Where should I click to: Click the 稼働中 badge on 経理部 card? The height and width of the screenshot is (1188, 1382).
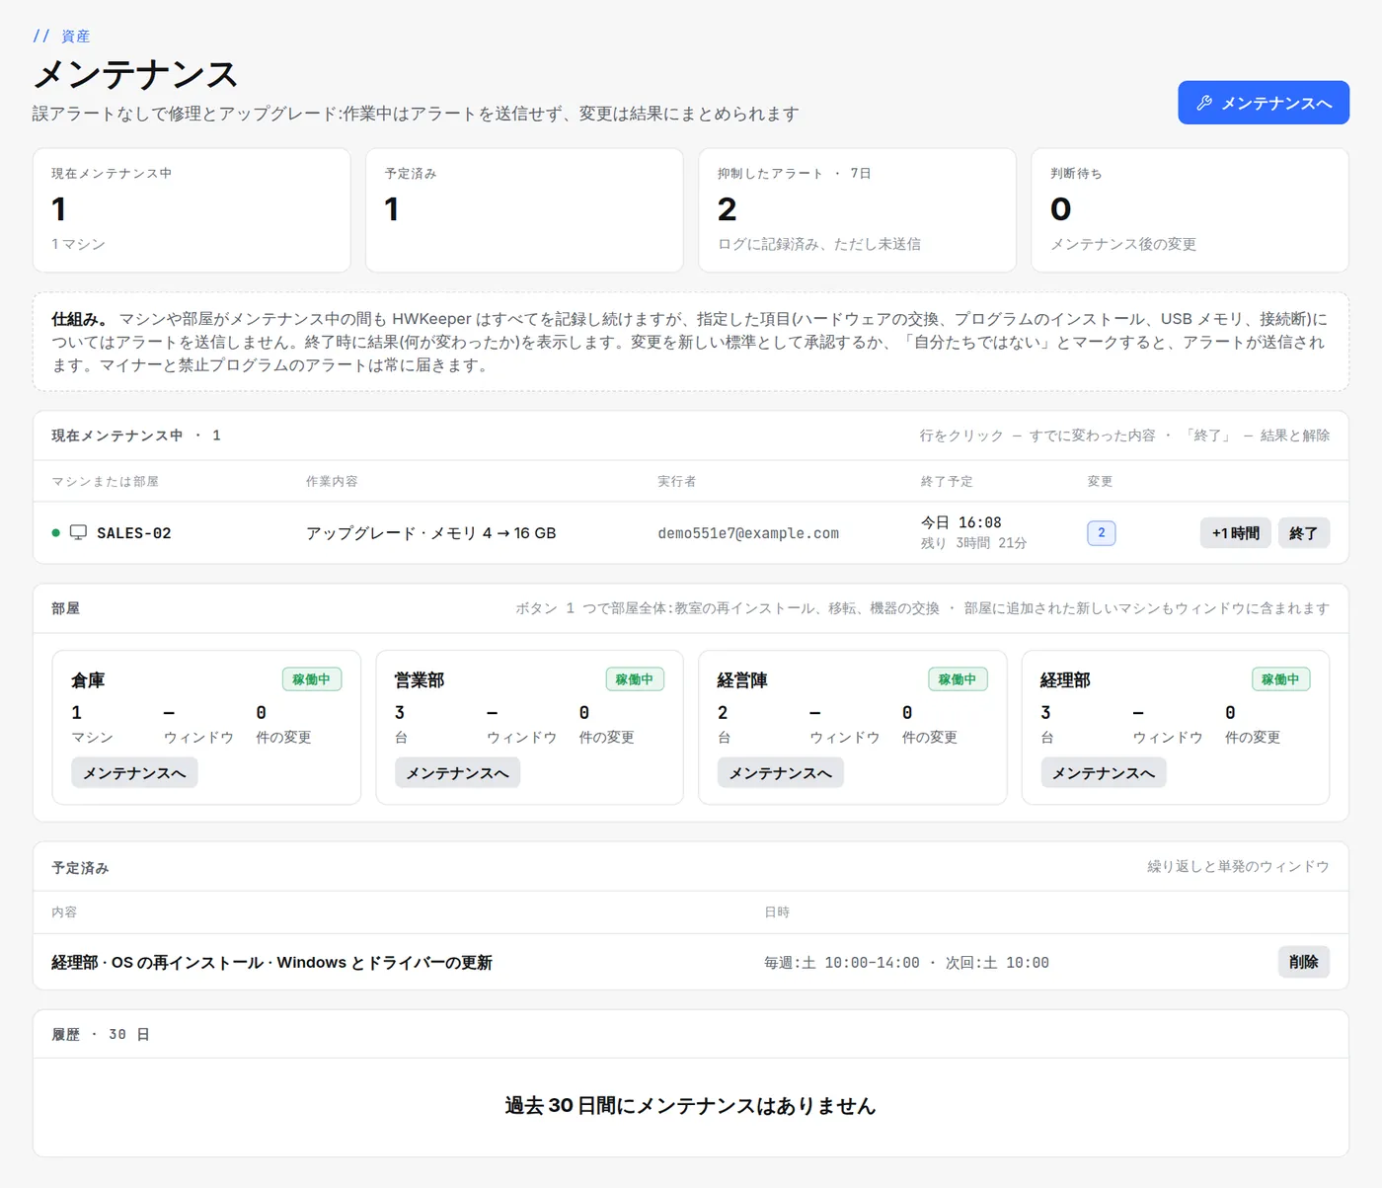1280,679
